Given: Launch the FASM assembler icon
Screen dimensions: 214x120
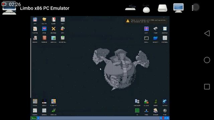Looking at the screenshot, I should pos(155,29).
